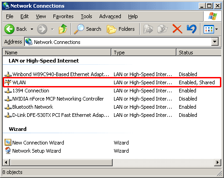Image resolution: width=224 pixels, height=178 pixels.
Task: Expand the Address bar dropdown arrow
Action: pos(215,42)
